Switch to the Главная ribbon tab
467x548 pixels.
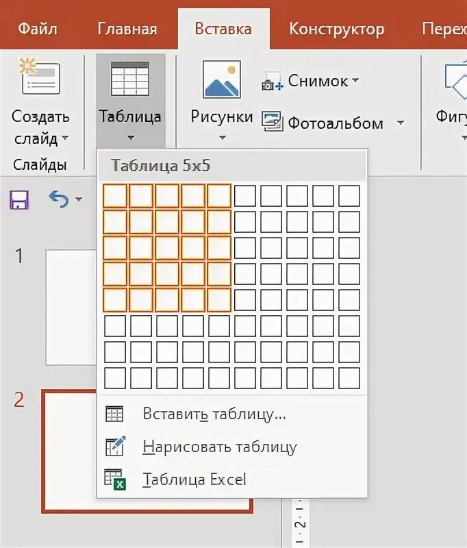coord(127,29)
